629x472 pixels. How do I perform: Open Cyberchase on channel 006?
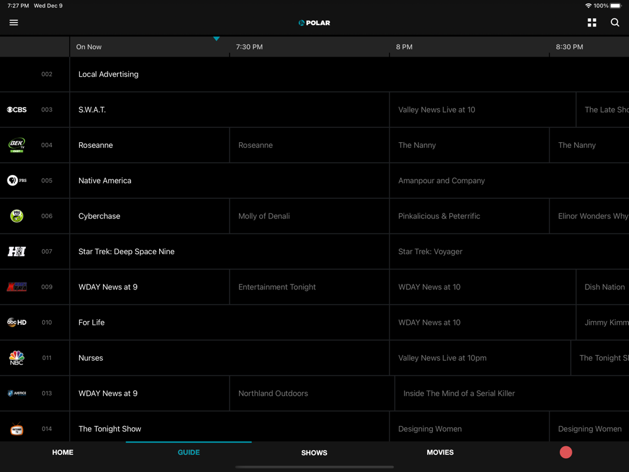[150, 216]
